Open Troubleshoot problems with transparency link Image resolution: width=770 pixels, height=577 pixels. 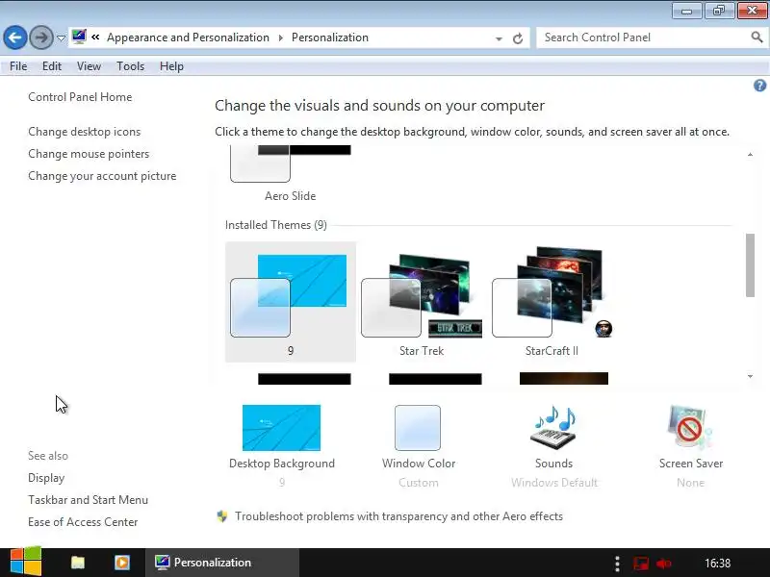[398, 516]
